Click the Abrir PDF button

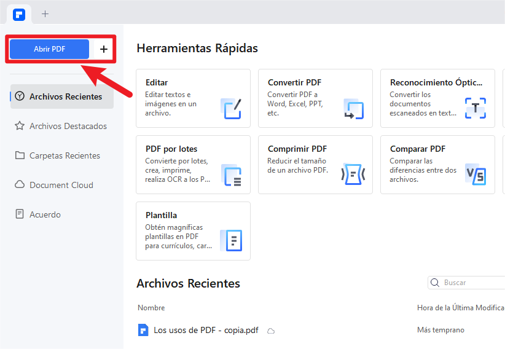click(49, 49)
